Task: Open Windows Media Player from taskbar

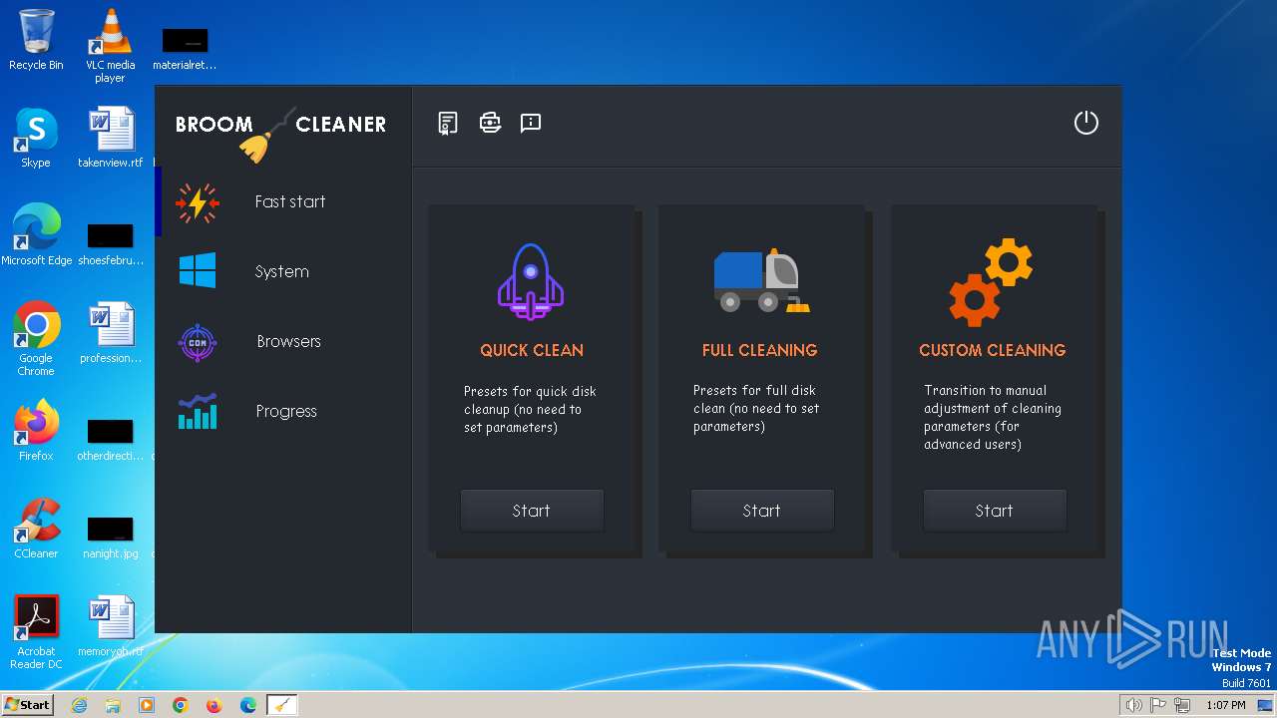Action: (x=147, y=705)
